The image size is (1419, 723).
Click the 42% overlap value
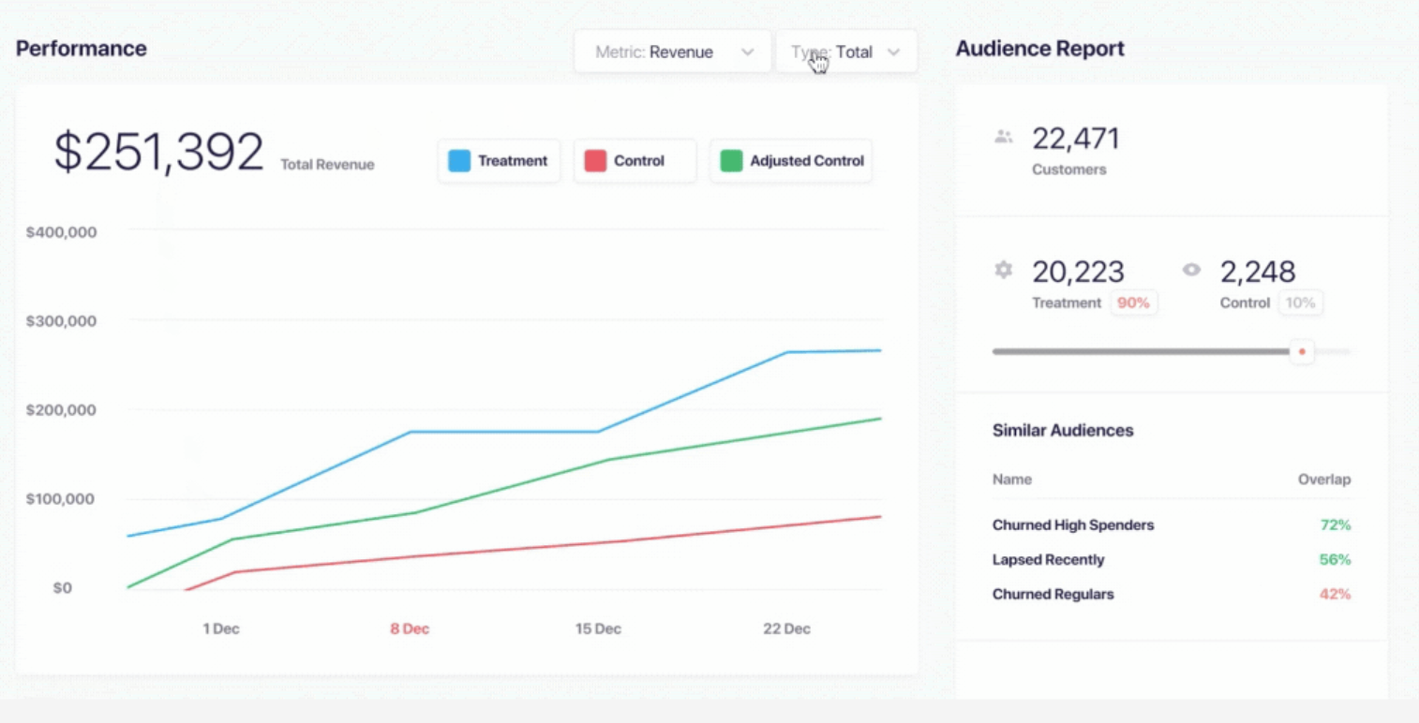[x=1336, y=595]
